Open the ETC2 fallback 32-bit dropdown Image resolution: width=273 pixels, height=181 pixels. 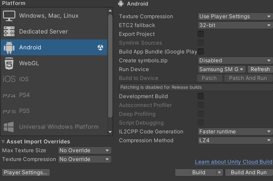pyautogui.click(x=235, y=25)
